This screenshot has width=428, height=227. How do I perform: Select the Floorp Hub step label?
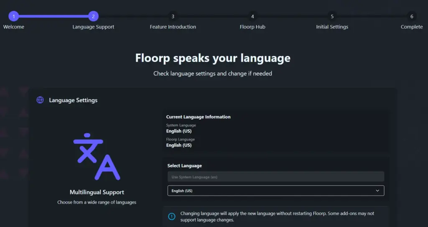(252, 27)
